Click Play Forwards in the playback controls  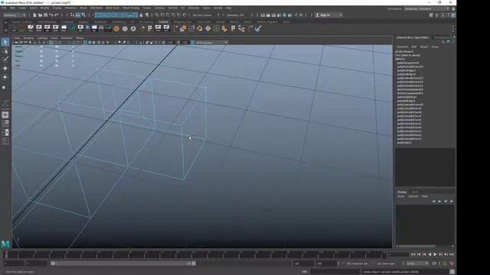(435, 254)
